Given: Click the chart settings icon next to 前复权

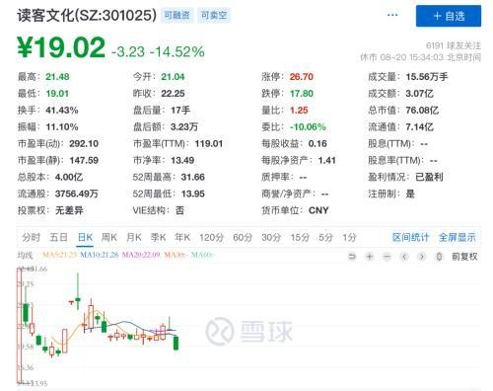Looking at the screenshot, I should [440, 257].
